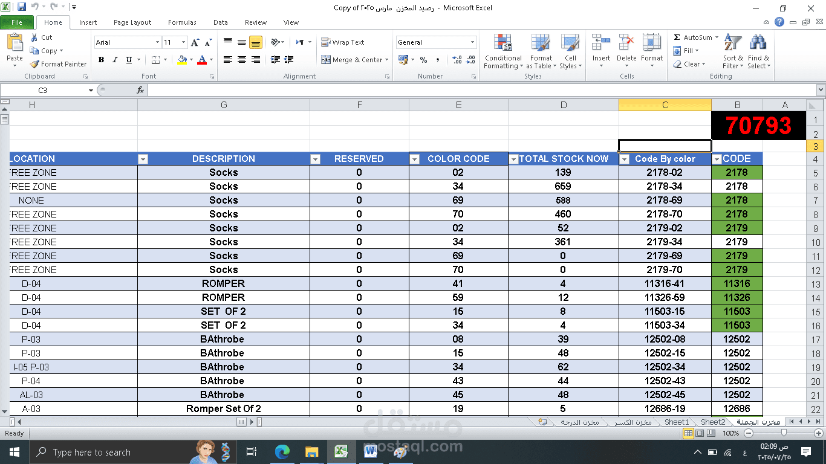The width and height of the screenshot is (826, 464).
Task: Open the Fill dropdown in Editing group
Action: 686,51
